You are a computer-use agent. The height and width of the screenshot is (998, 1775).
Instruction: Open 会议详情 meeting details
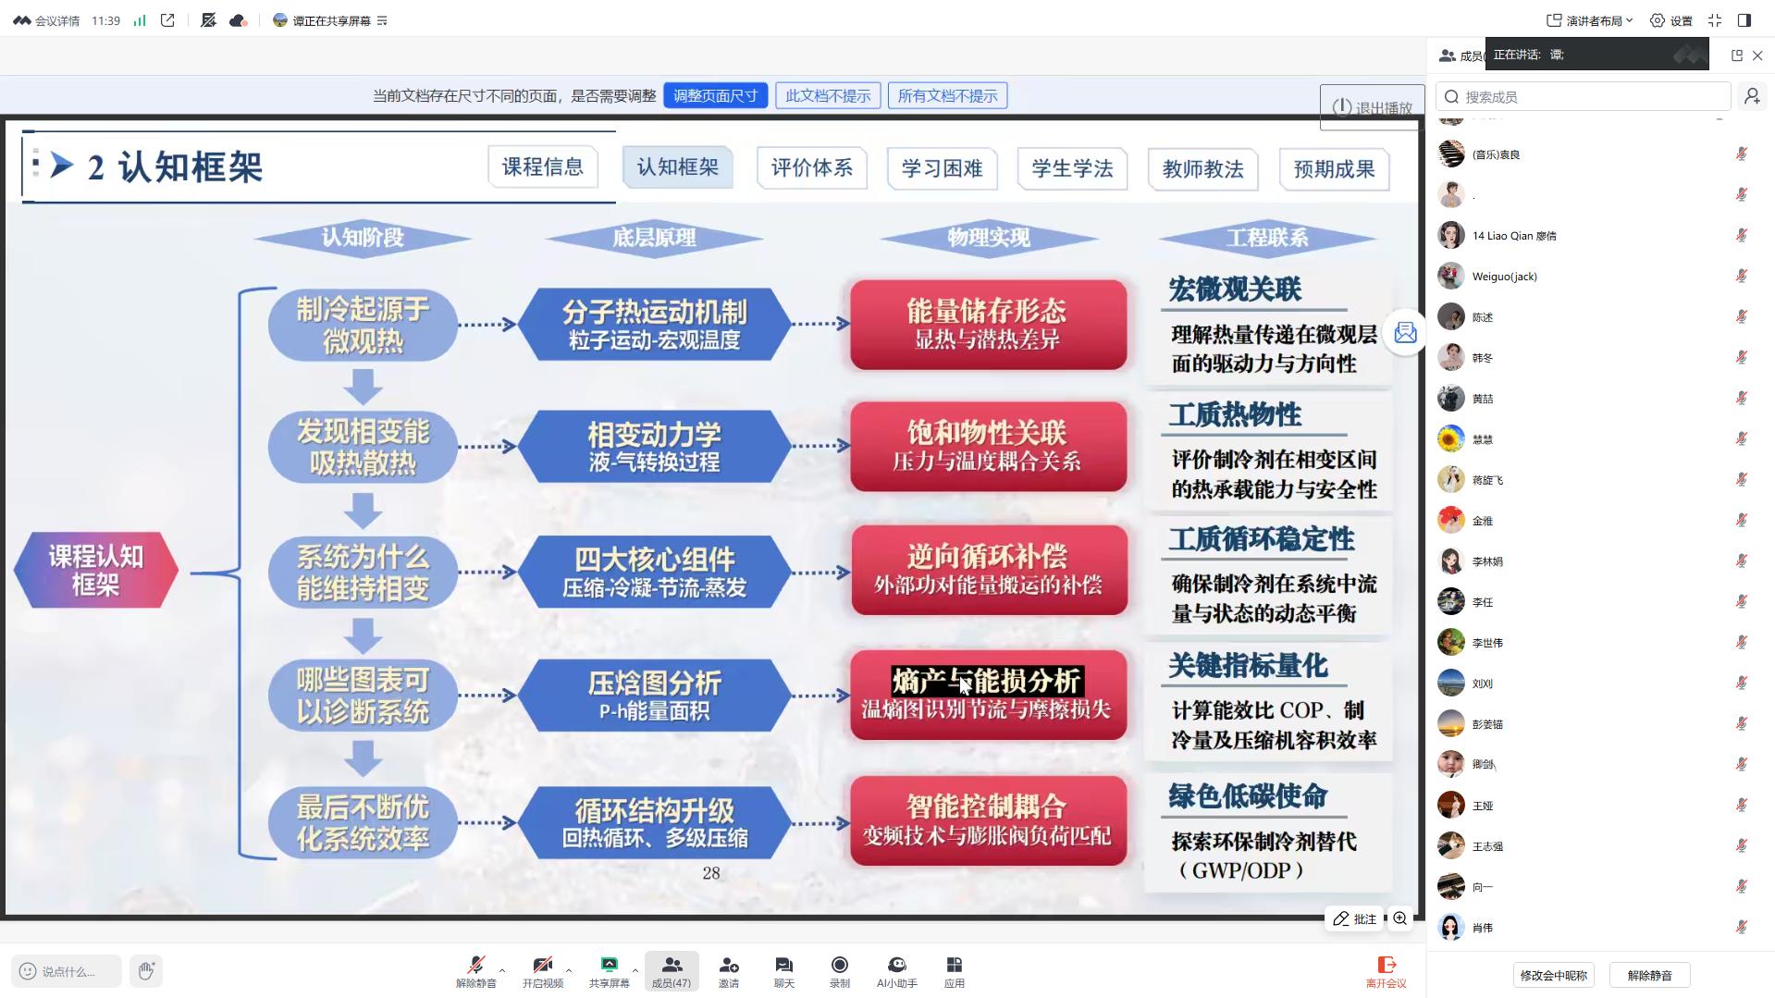[47, 20]
